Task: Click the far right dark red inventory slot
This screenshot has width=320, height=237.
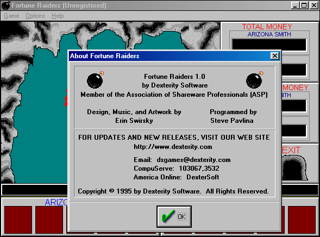Action: tap(302, 220)
